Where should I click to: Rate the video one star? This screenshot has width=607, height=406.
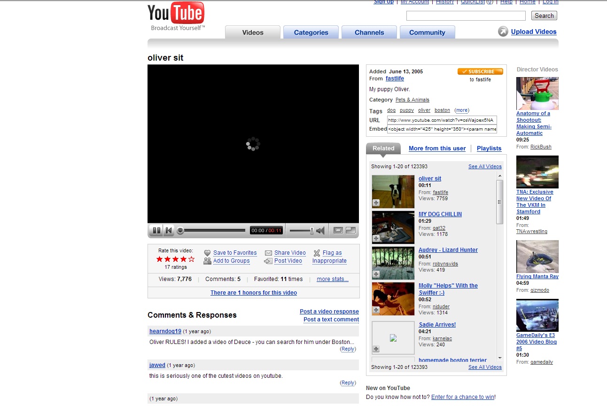pos(160,259)
